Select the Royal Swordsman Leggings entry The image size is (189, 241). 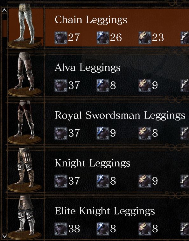117,122
